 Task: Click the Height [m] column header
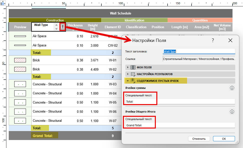(93, 27)
